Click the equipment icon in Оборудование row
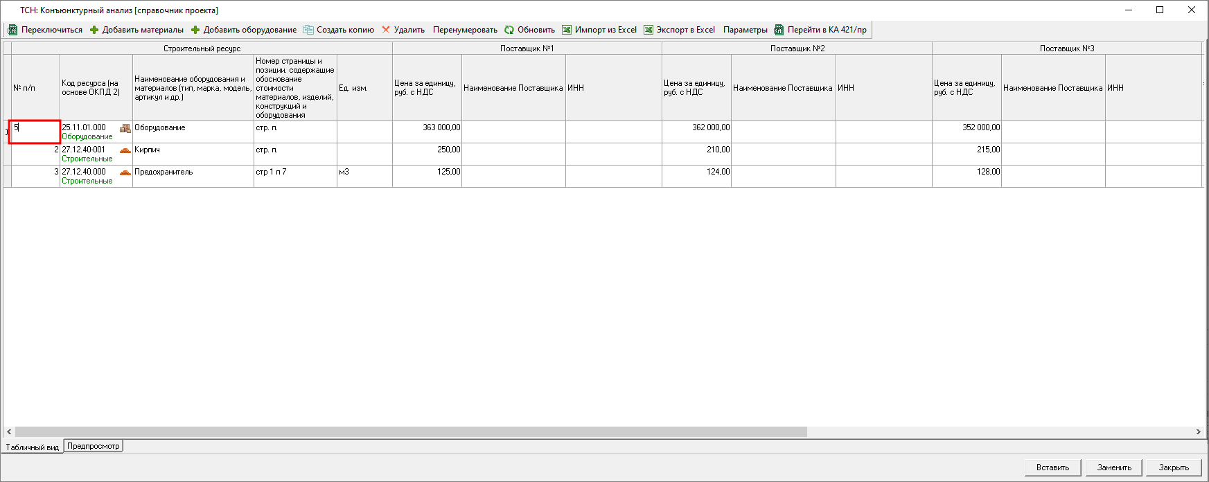Viewport: 1209px width, 482px height. 125,128
